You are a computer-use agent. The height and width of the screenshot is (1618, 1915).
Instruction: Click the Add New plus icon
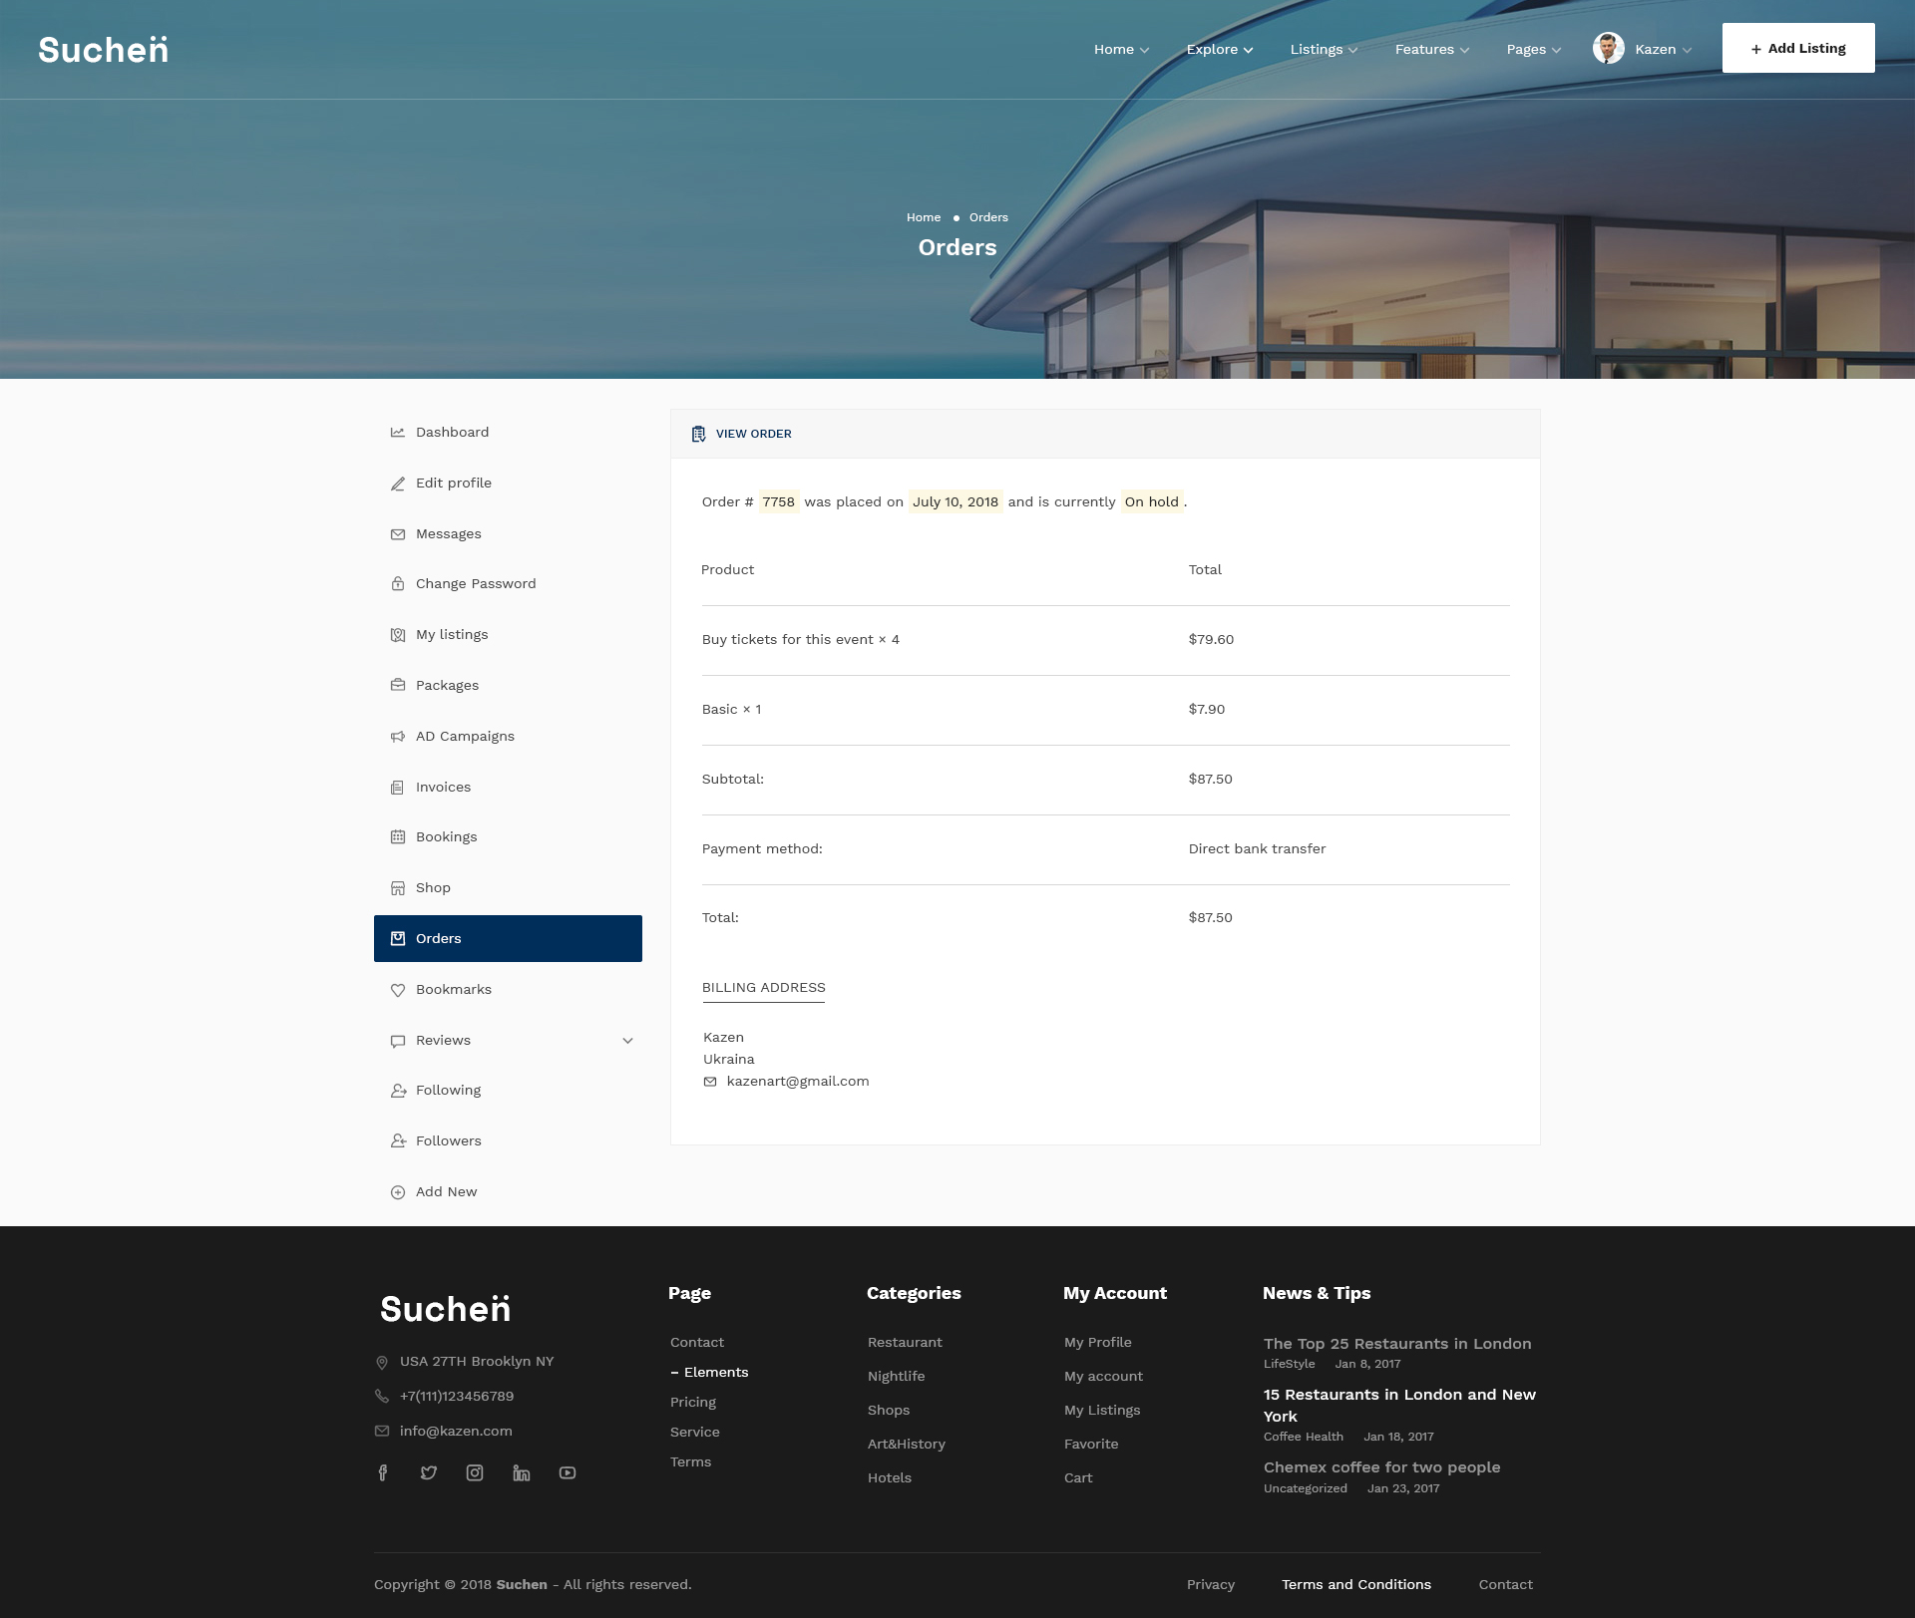[398, 1192]
